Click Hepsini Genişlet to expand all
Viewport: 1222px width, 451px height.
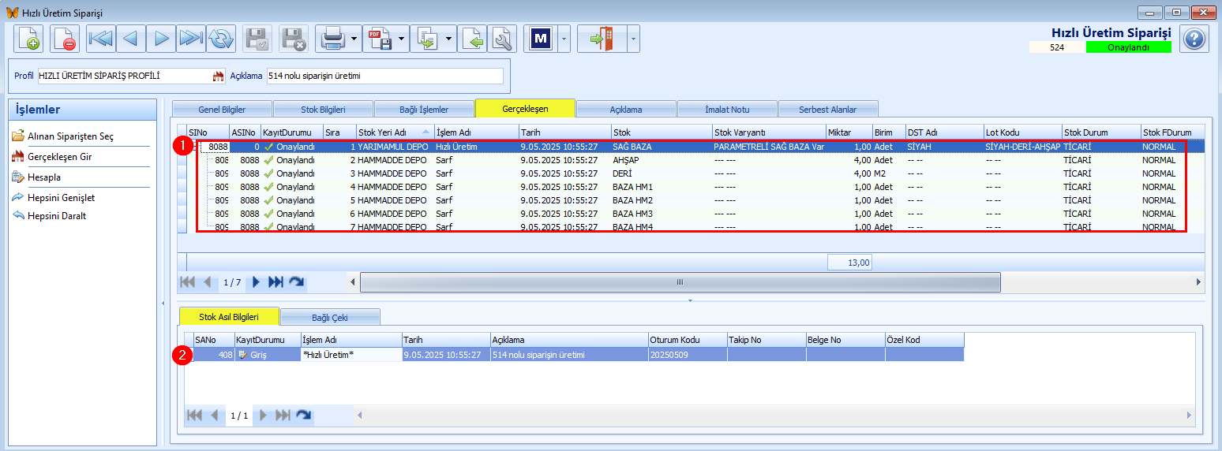[61, 198]
